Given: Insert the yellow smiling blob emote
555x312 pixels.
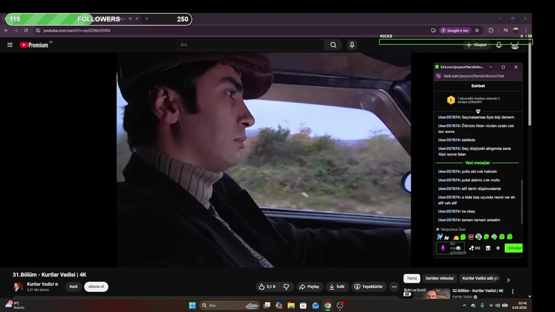Looking at the screenshot, I should pos(456,237).
